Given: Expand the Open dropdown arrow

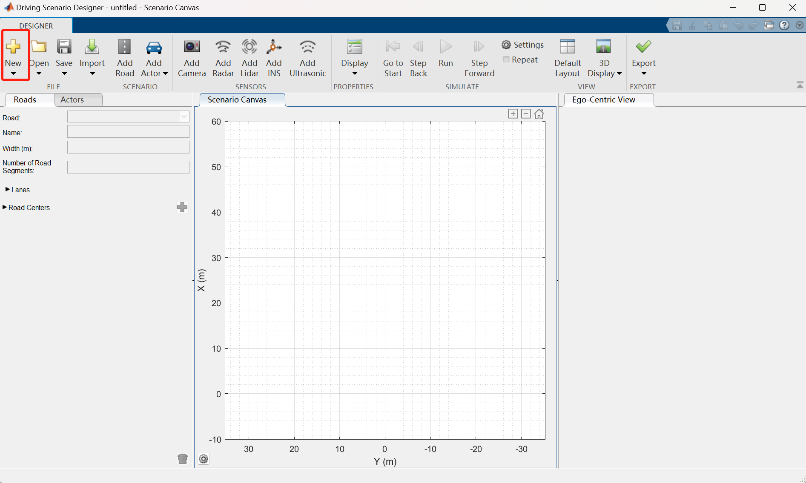Looking at the screenshot, I should point(39,74).
